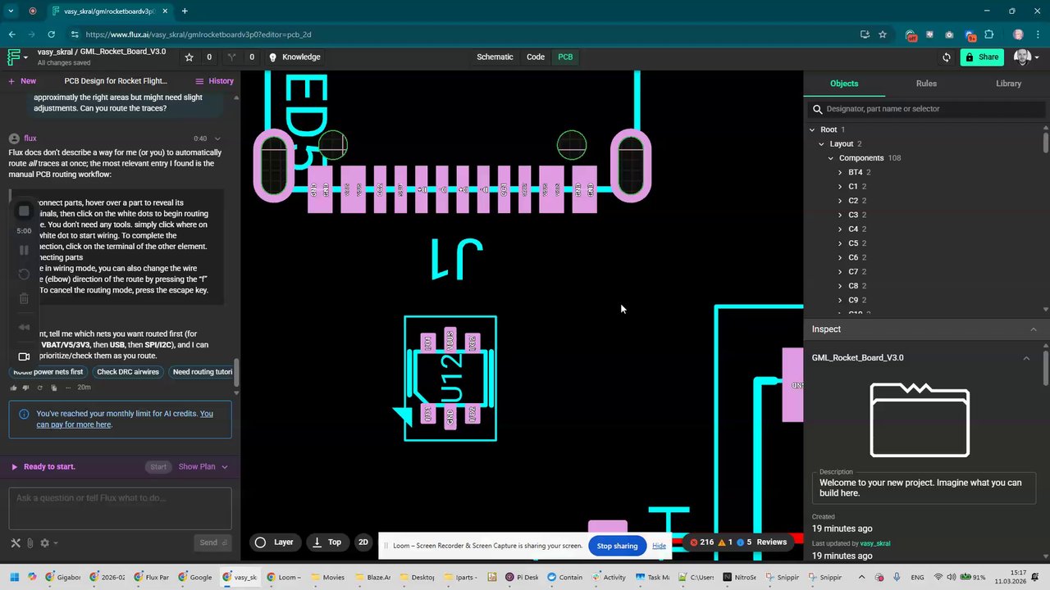Switch to the Objects tab
This screenshot has height=590, width=1050.
844,84
